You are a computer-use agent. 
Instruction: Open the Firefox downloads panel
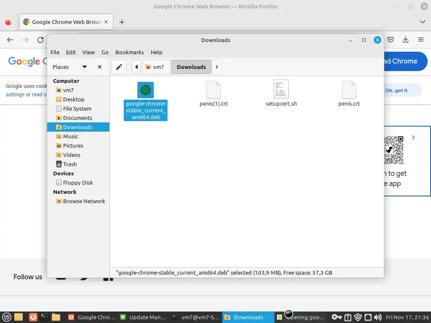pos(405,40)
